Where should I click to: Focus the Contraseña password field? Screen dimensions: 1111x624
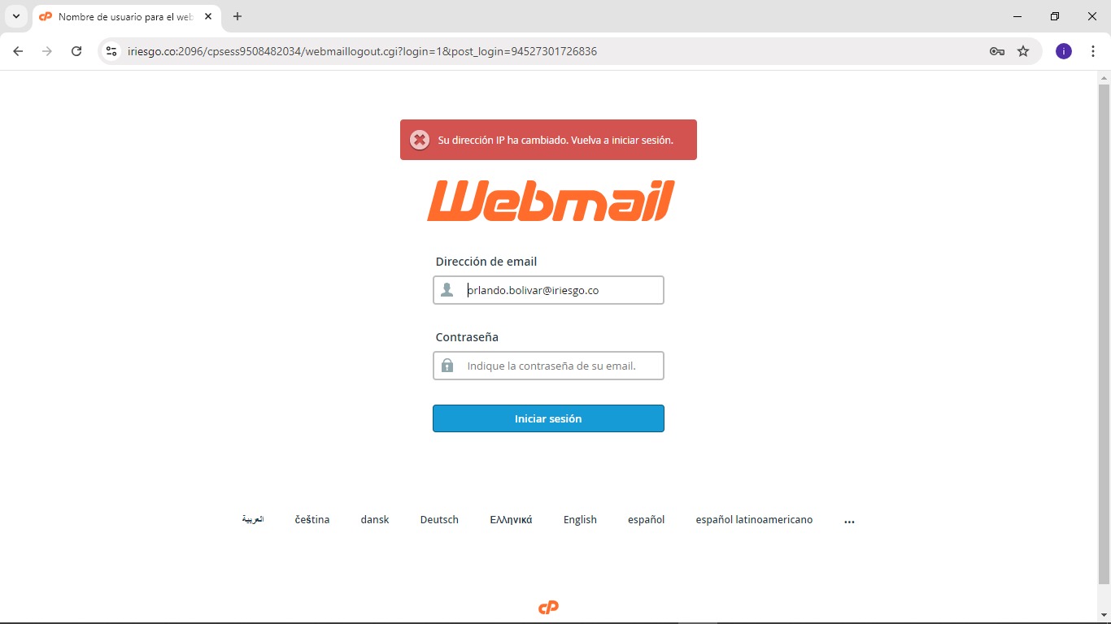(x=548, y=366)
